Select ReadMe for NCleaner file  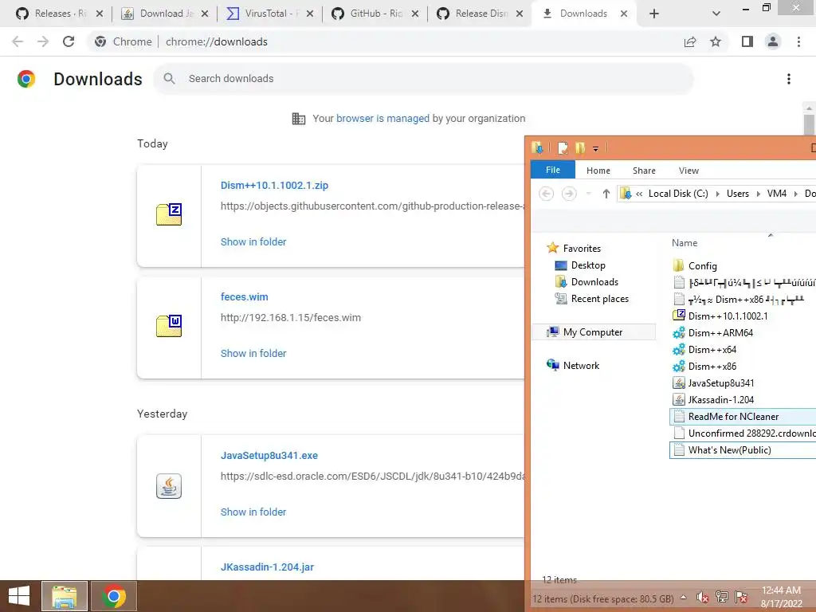(743, 416)
